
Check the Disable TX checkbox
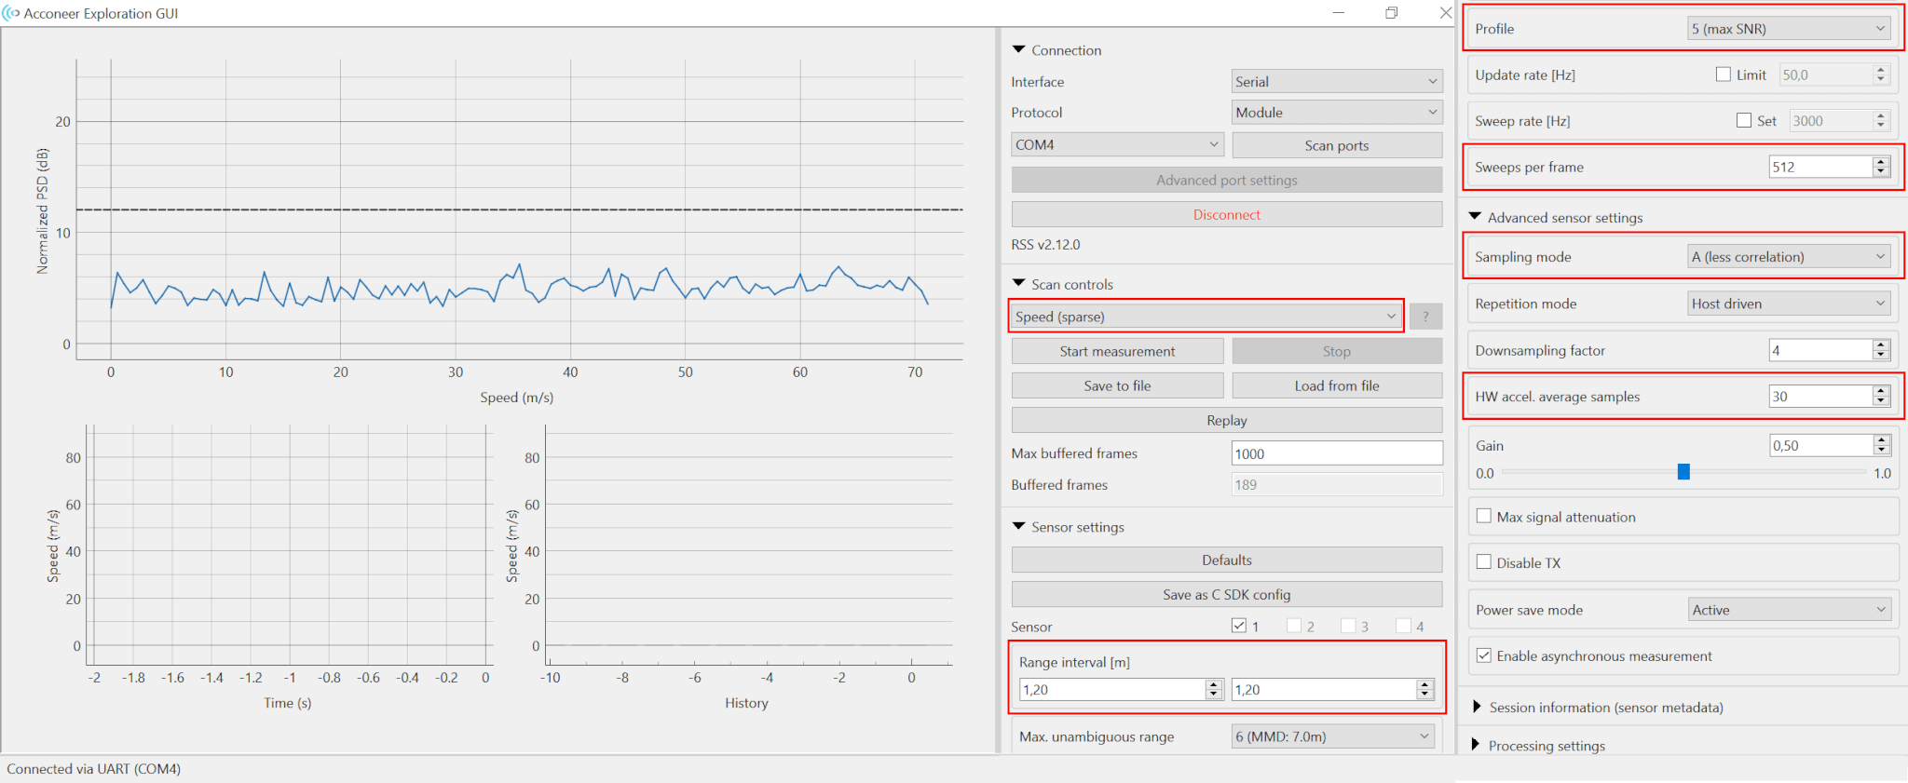pyautogui.click(x=1484, y=562)
